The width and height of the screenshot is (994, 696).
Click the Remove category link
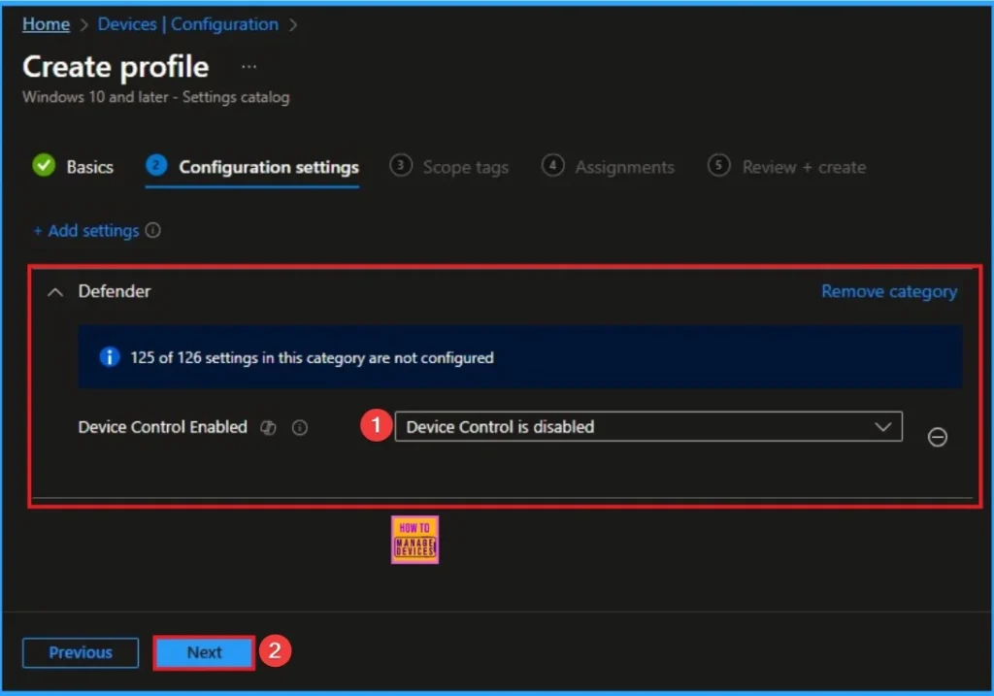(888, 291)
